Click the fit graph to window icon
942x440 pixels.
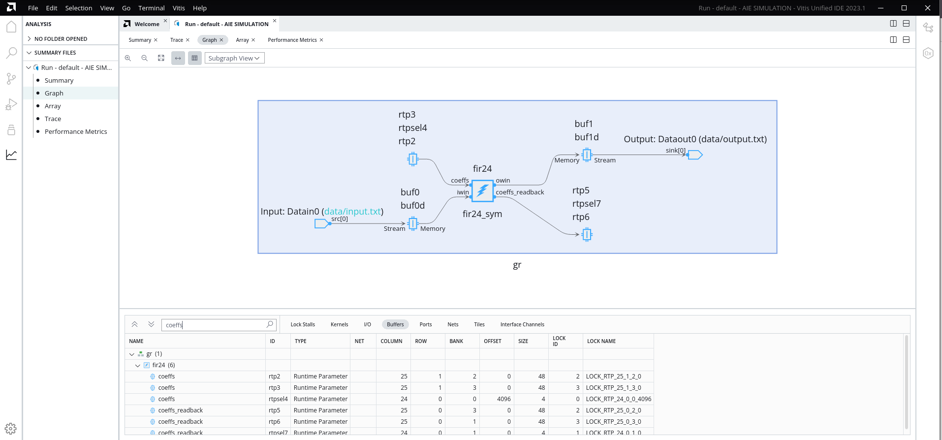click(x=161, y=58)
